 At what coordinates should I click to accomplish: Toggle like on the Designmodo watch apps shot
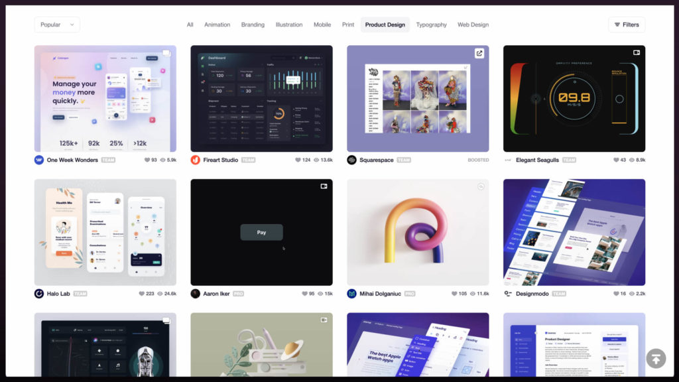[x=617, y=293]
